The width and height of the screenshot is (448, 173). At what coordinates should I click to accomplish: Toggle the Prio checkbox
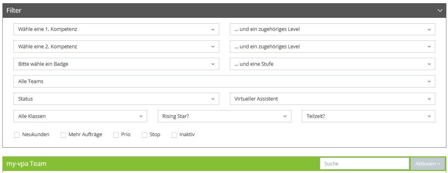pyautogui.click(x=116, y=135)
